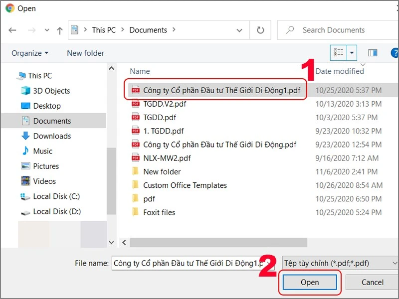The width and height of the screenshot is (399, 299).
Task: Open Pictures in the sidebar
Action: (x=46, y=166)
